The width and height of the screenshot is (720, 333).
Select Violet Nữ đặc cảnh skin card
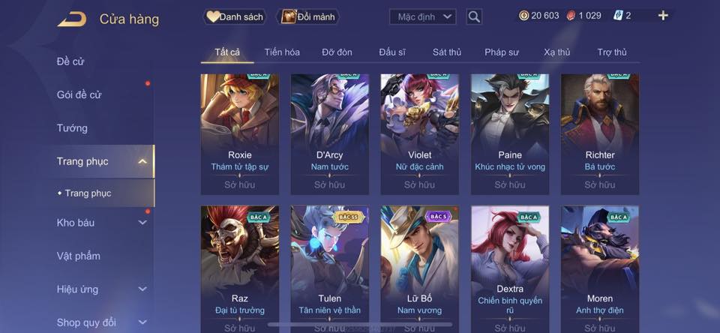pos(420,134)
